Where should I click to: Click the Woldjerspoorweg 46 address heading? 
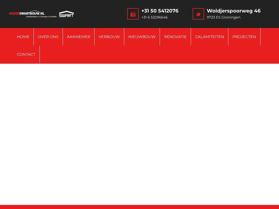[x=233, y=11]
